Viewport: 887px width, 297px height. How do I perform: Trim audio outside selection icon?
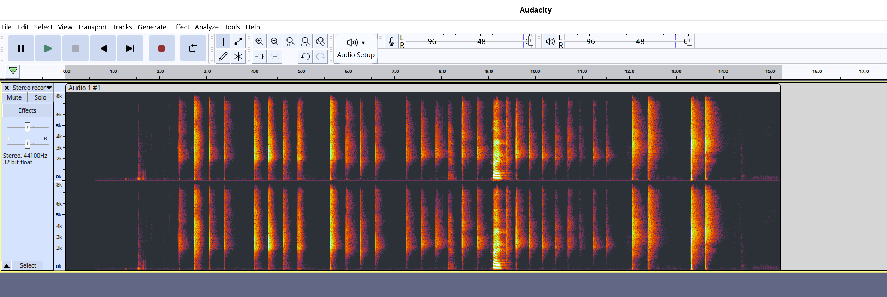260,56
